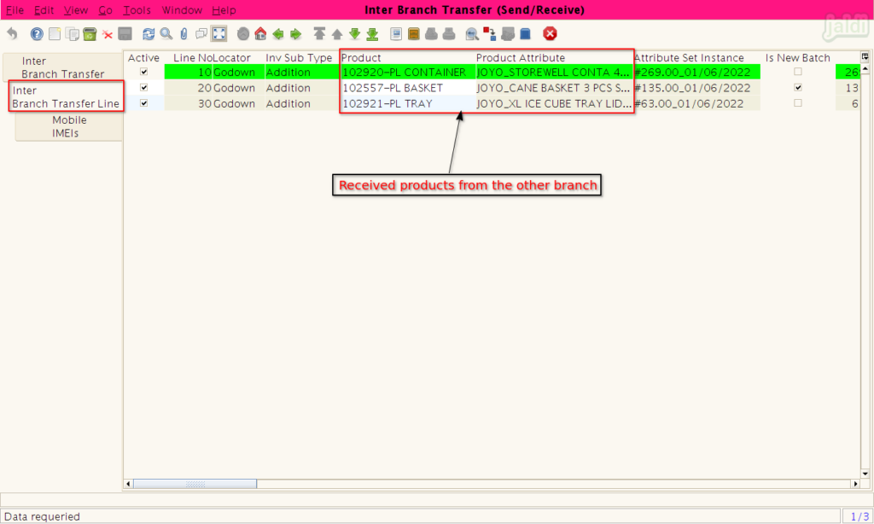Image resolution: width=874 pixels, height=524 pixels.
Task: Toggle Active checkbox for line 20
Action: click(x=143, y=88)
